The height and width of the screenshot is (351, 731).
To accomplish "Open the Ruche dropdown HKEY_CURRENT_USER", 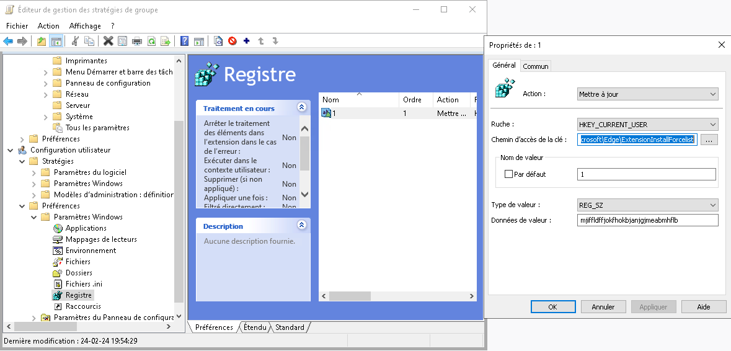I will coord(647,125).
